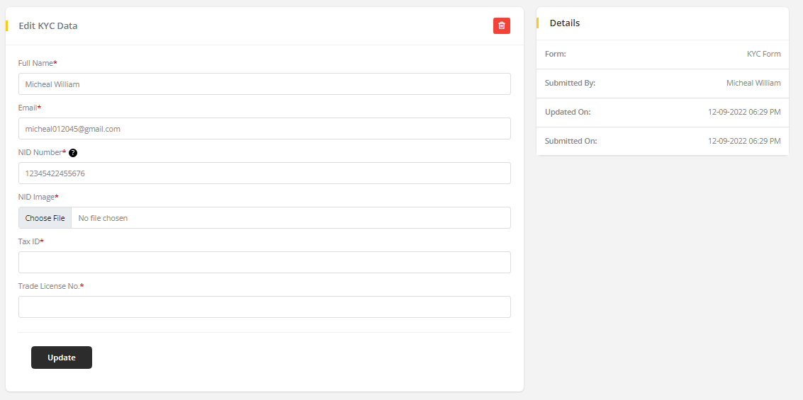This screenshot has height=400, width=803.
Task: Select the NID Number input field
Action: 264,173
